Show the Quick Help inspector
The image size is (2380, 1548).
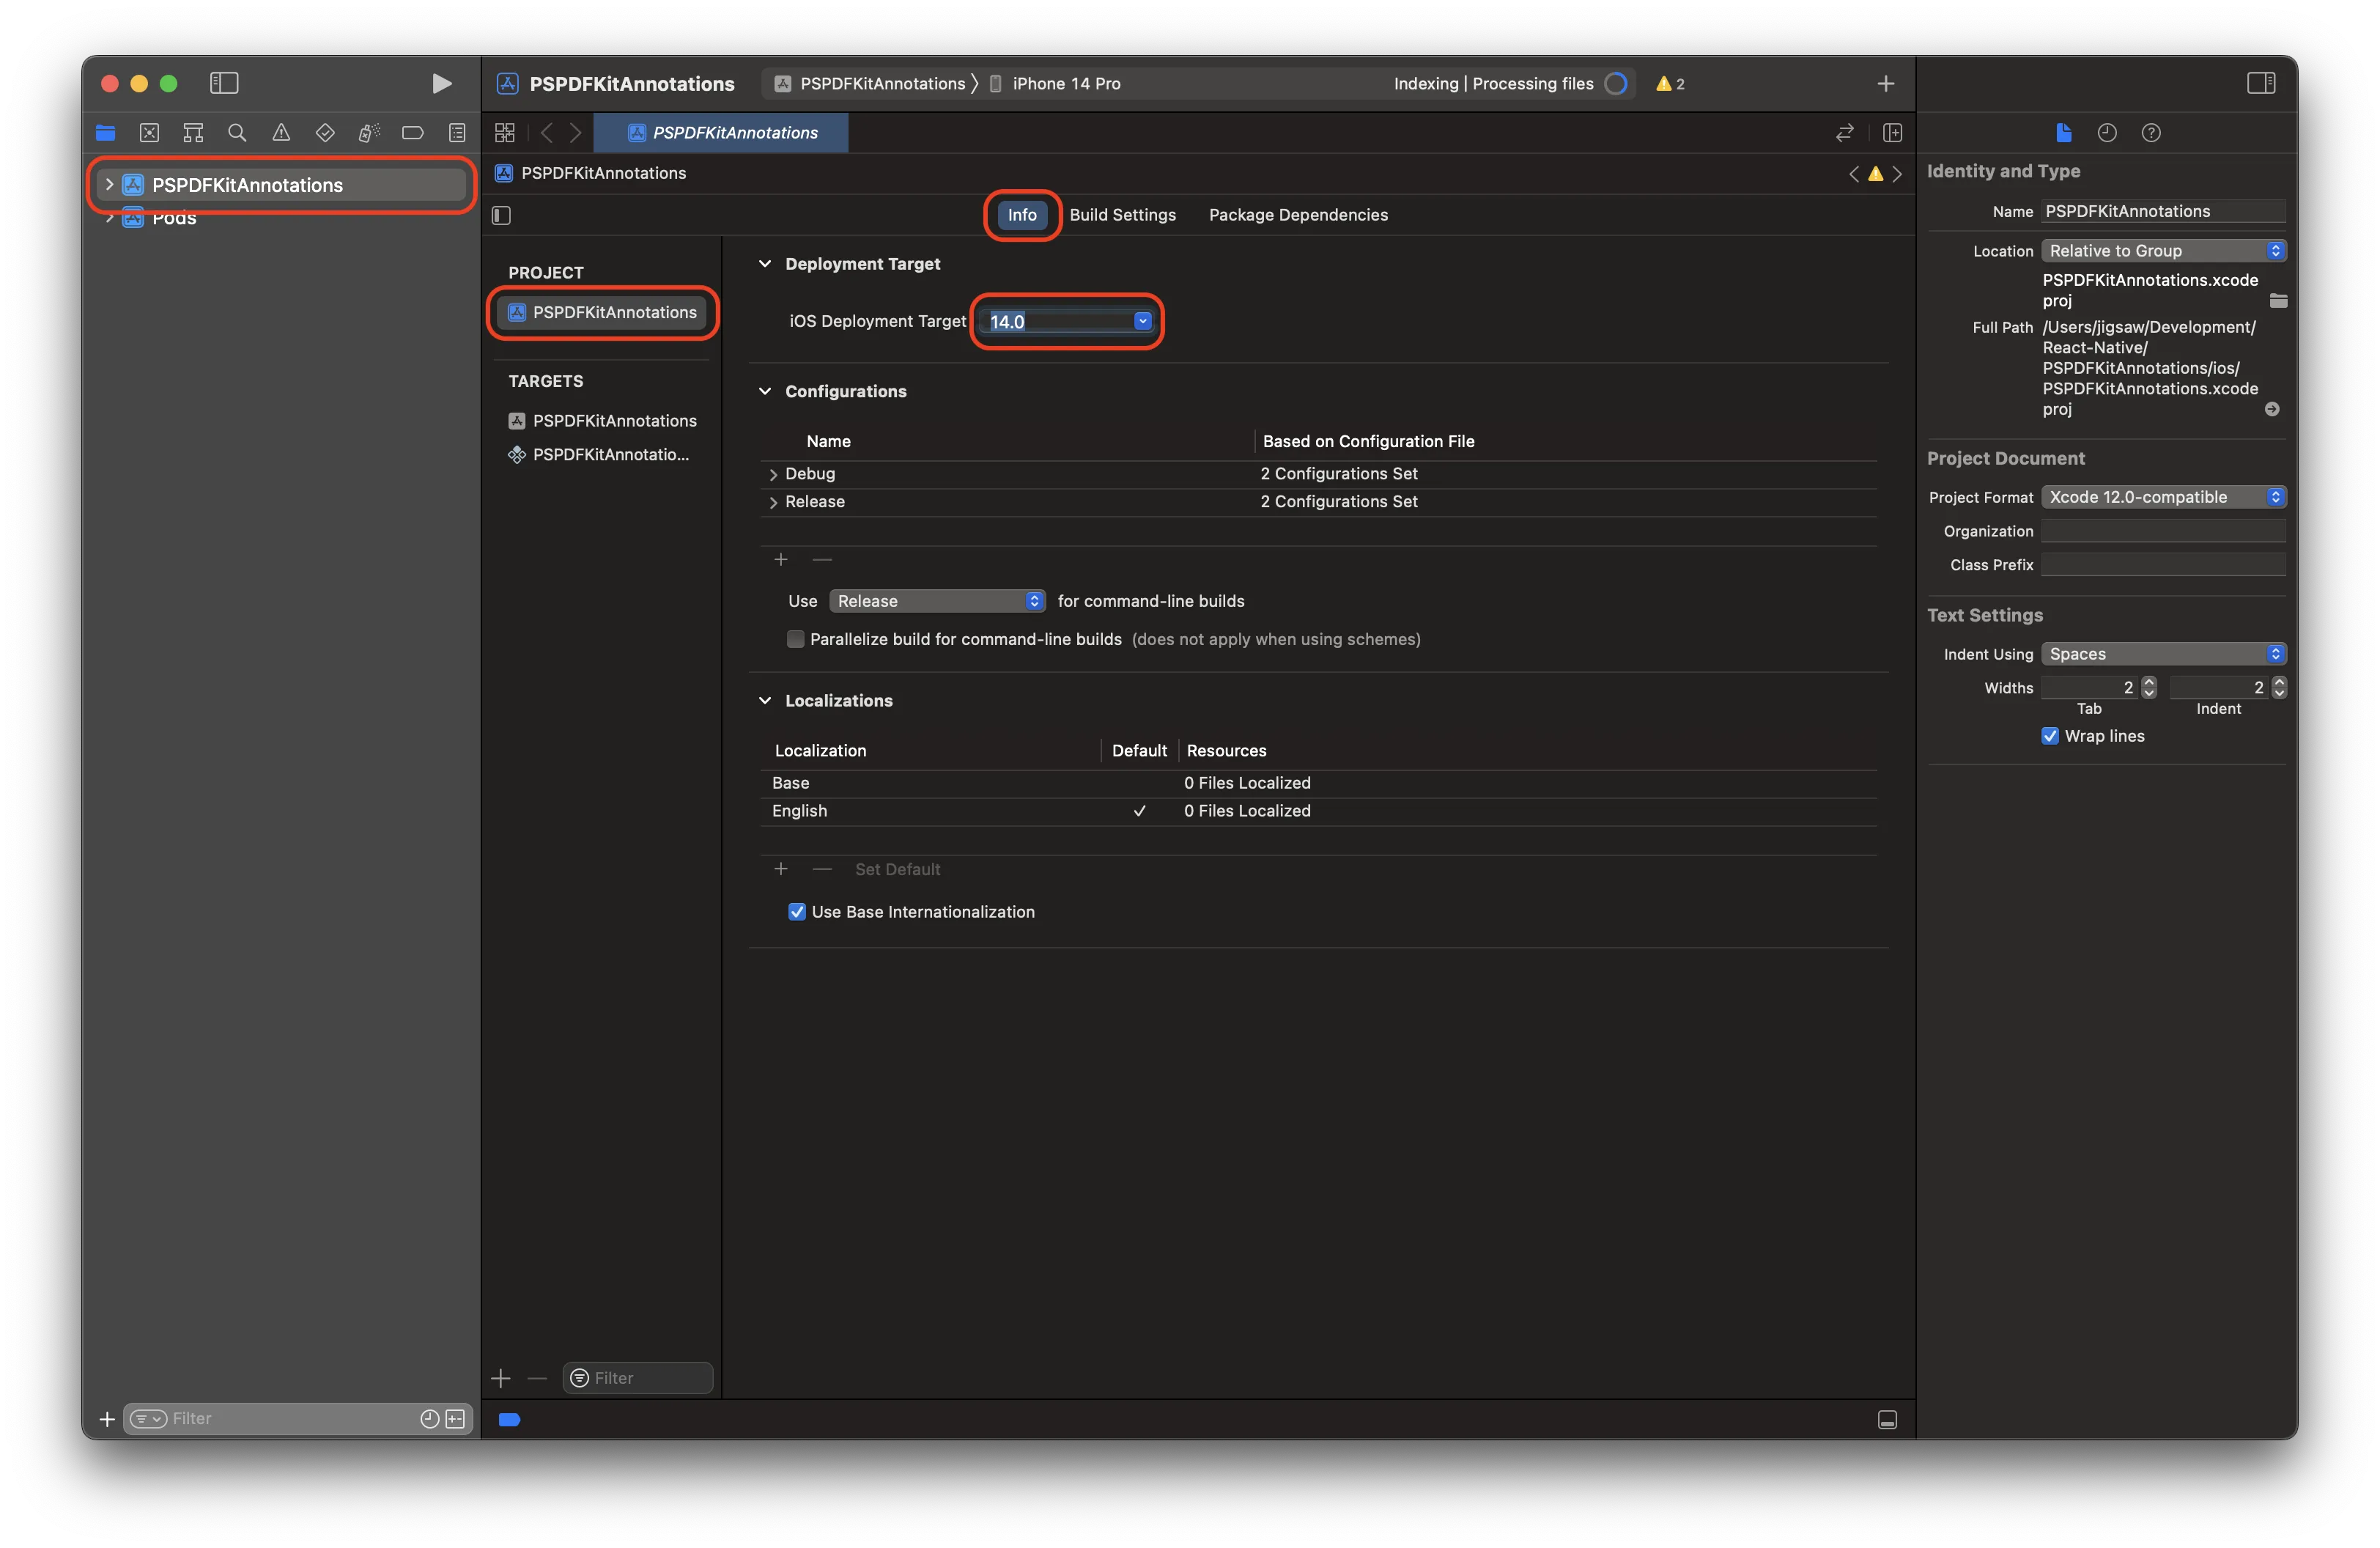pyautogui.click(x=2152, y=132)
